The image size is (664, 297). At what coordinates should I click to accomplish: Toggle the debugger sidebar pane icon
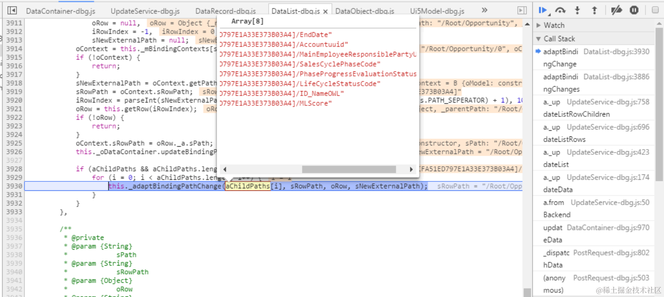522,10
